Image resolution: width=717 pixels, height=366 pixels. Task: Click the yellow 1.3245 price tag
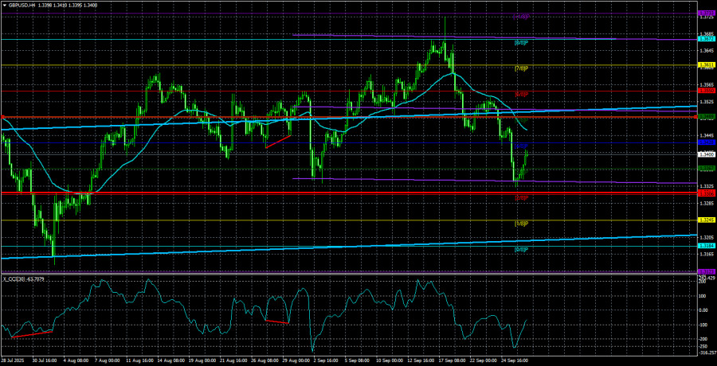point(706,220)
